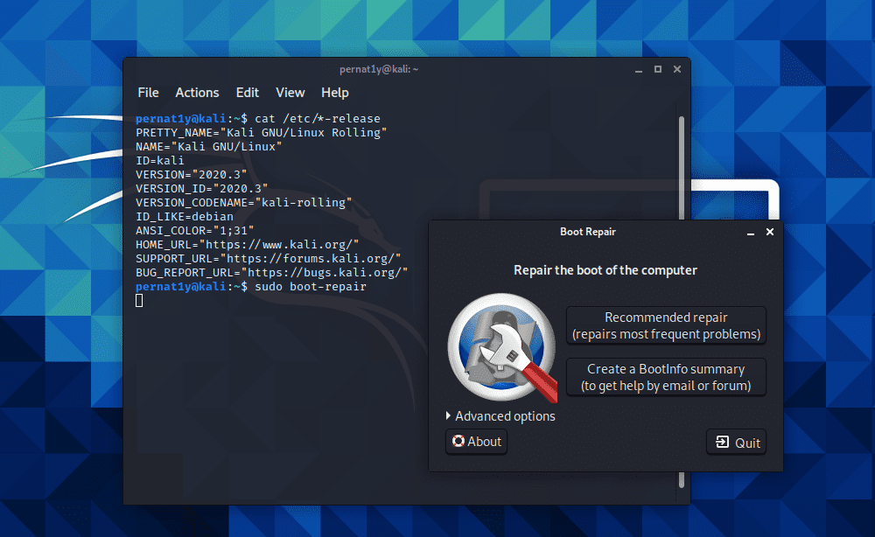
Task: Start the Recommended repair
Action: 666,325
